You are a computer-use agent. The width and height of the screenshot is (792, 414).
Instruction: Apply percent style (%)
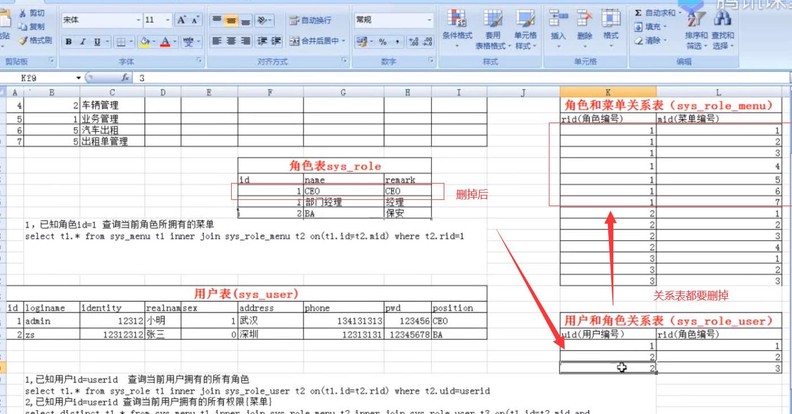pyautogui.click(x=382, y=41)
